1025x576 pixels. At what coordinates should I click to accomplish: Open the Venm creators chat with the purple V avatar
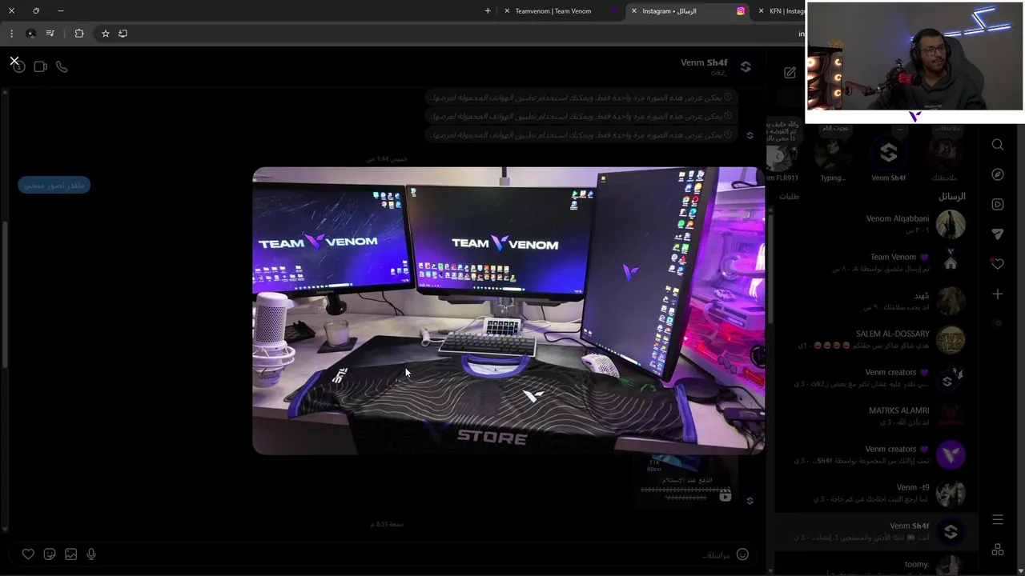click(x=876, y=454)
